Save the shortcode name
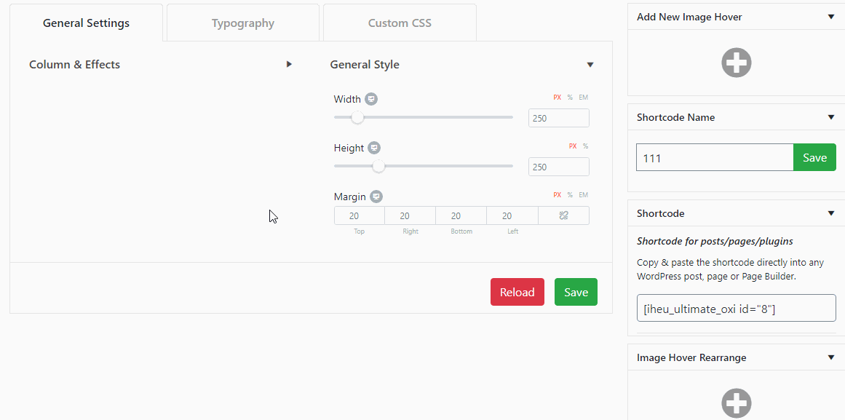Viewport: 845px width, 420px height. [x=814, y=158]
